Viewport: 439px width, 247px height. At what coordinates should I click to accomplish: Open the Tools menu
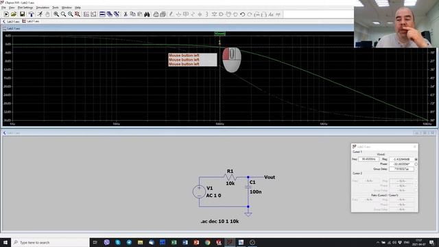[x=56, y=8]
